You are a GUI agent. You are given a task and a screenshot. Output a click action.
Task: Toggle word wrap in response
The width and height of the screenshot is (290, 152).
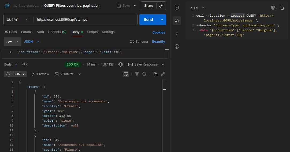126,74
